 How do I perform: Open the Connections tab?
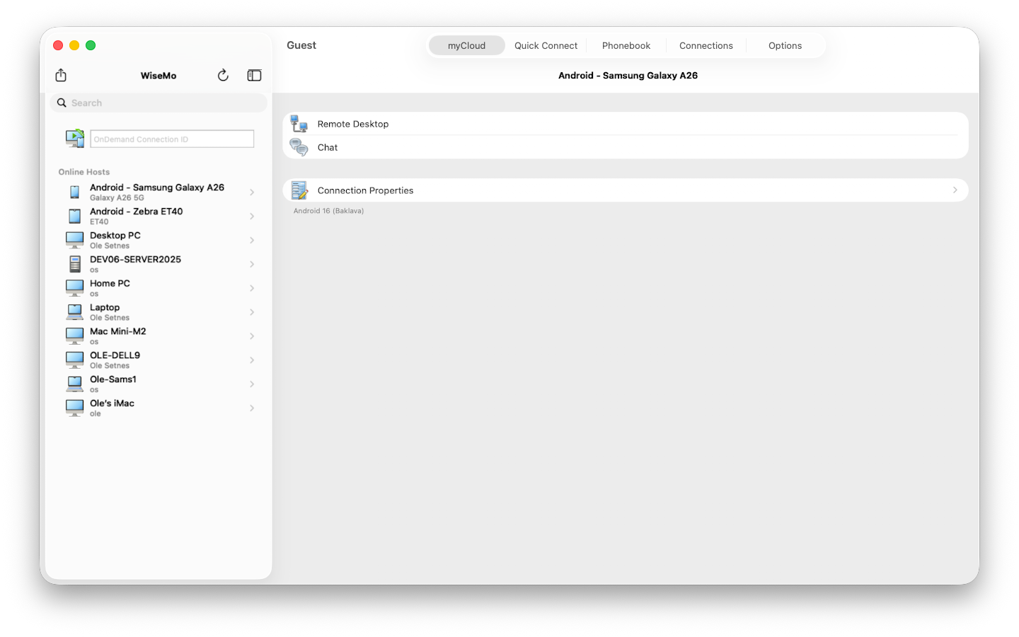(x=706, y=45)
